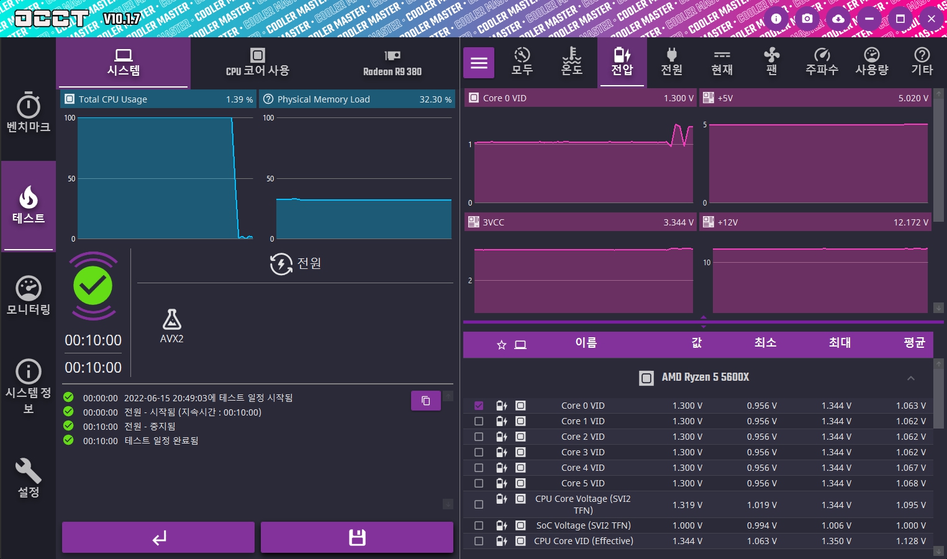This screenshot has height=559, width=947.
Task: Click the green checkmark test status icon
Action: point(93,286)
